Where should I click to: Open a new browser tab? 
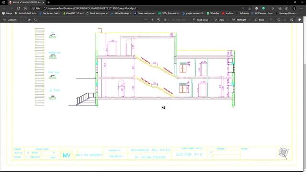49,2
